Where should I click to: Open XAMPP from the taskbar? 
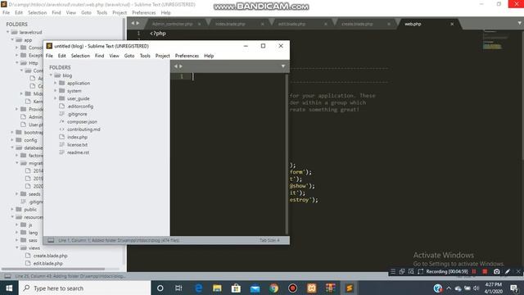[x=311, y=288]
